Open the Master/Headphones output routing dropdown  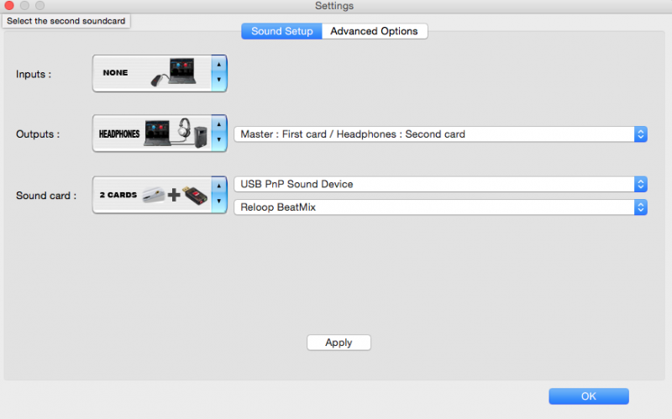pos(440,134)
